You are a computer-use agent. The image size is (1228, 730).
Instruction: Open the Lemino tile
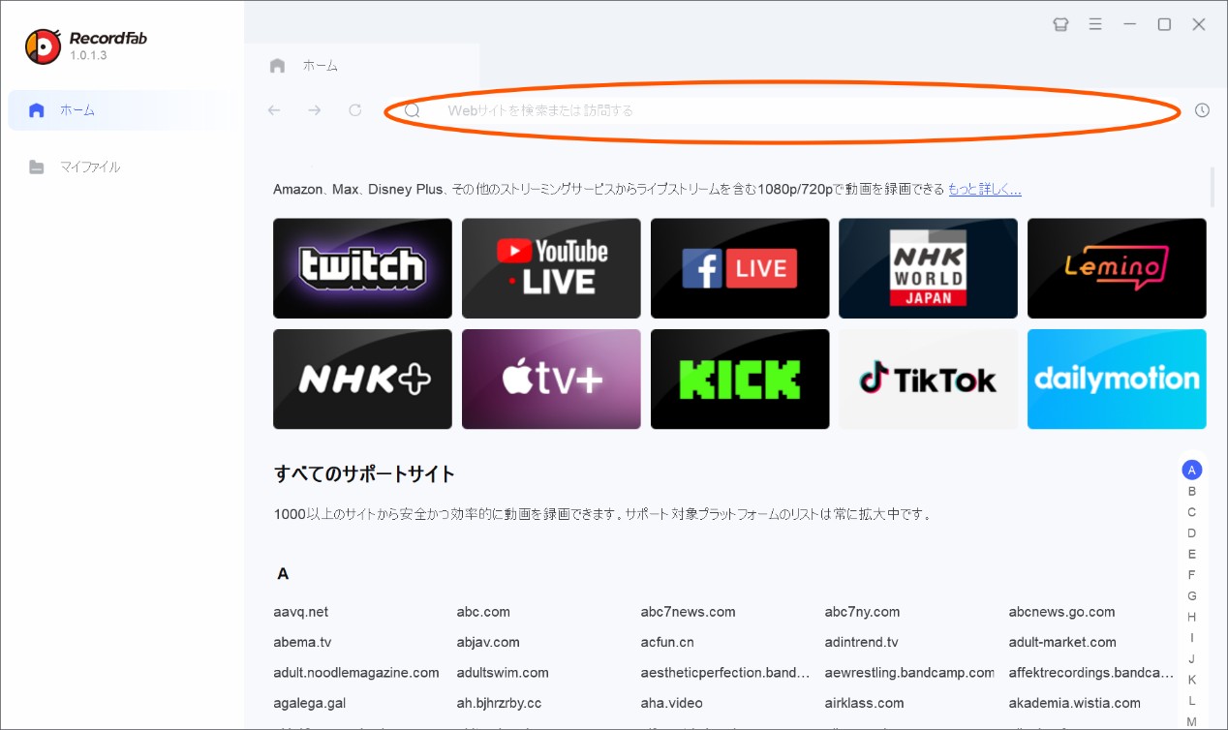(1117, 268)
